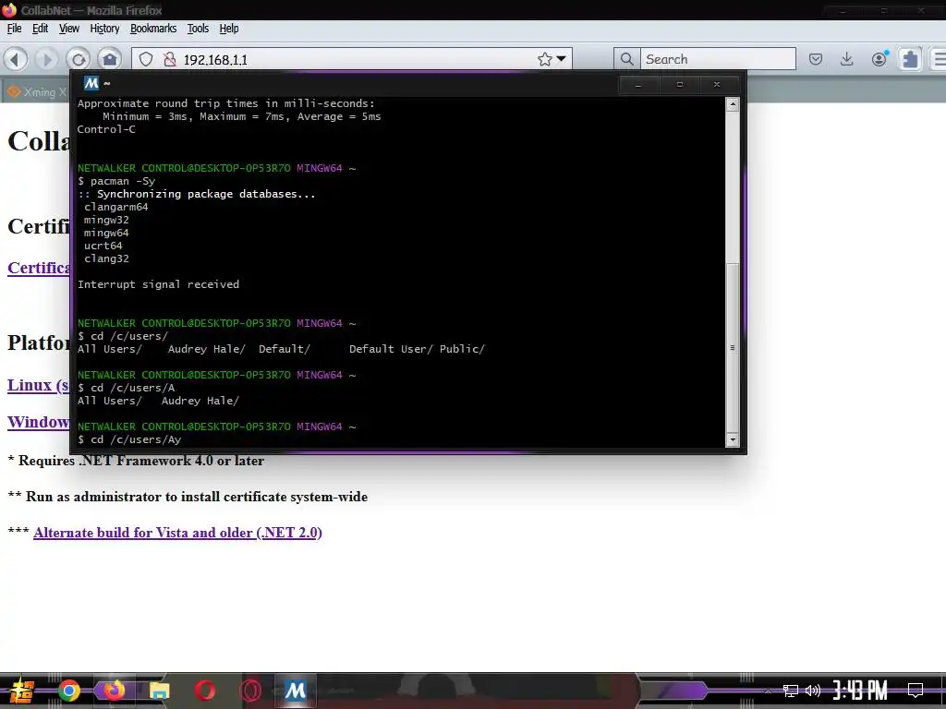Open Alternate build for Vista link

point(177,533)
